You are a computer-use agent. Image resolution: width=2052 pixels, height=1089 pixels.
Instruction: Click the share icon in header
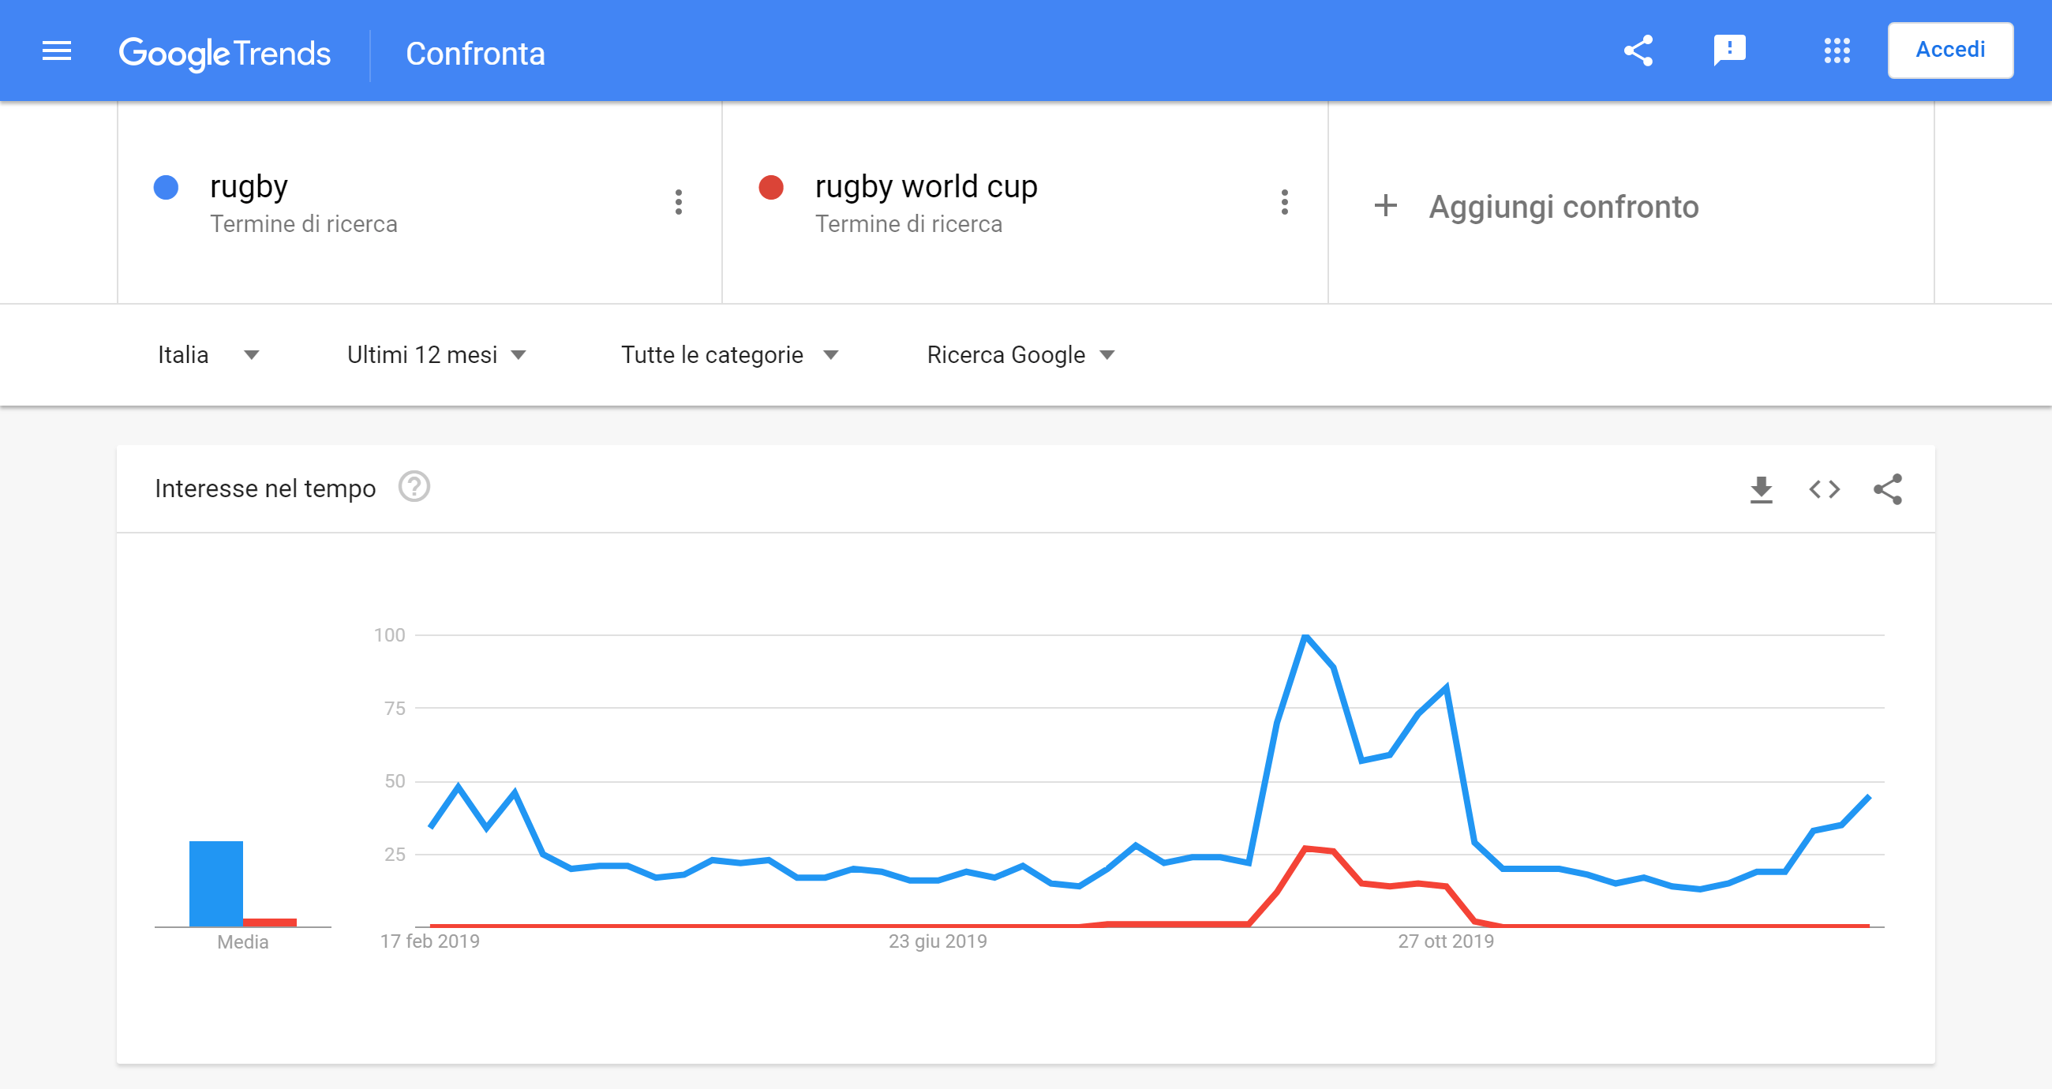point(1638,51)
